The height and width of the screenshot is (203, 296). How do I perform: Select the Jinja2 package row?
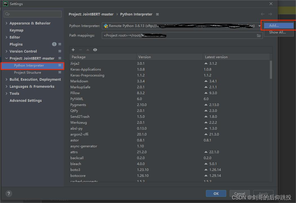(169, 63)
